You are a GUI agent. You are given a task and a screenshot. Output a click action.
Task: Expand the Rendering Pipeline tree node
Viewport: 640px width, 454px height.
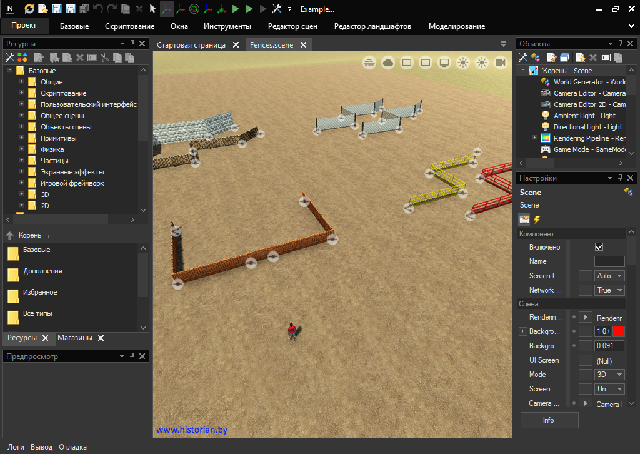pyautogui.click(x=534, y=138)
